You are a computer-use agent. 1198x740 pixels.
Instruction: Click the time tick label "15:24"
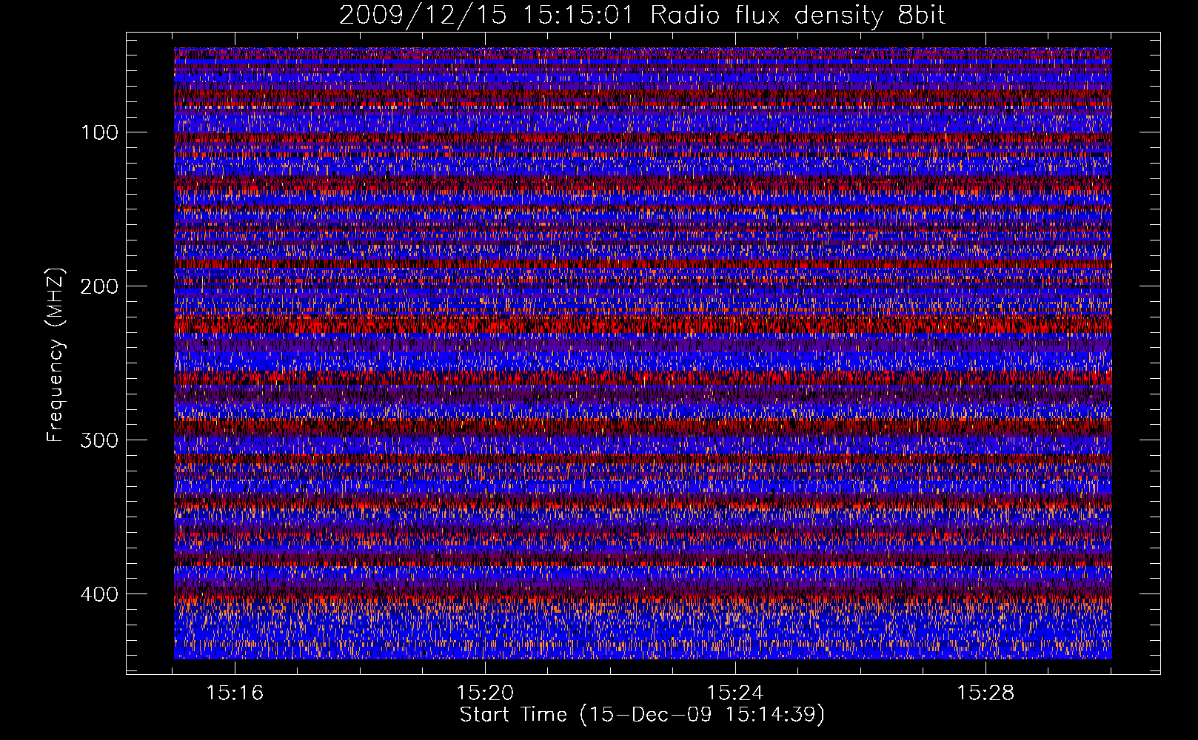click(x=735, y=693)
